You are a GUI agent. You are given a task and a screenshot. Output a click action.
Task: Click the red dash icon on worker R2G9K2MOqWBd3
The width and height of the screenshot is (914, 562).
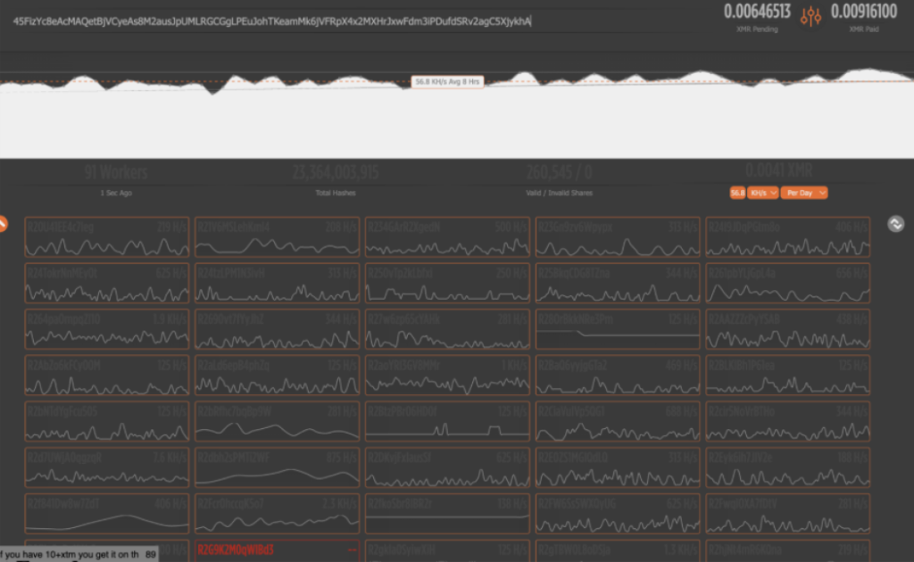pyautogui.click(x=352, y=550)
